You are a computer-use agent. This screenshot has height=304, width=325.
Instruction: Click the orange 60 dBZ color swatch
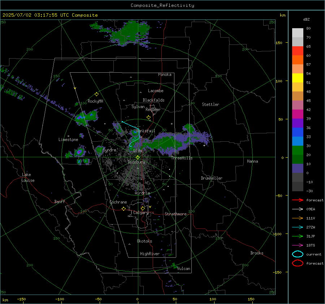coord(298,60)
